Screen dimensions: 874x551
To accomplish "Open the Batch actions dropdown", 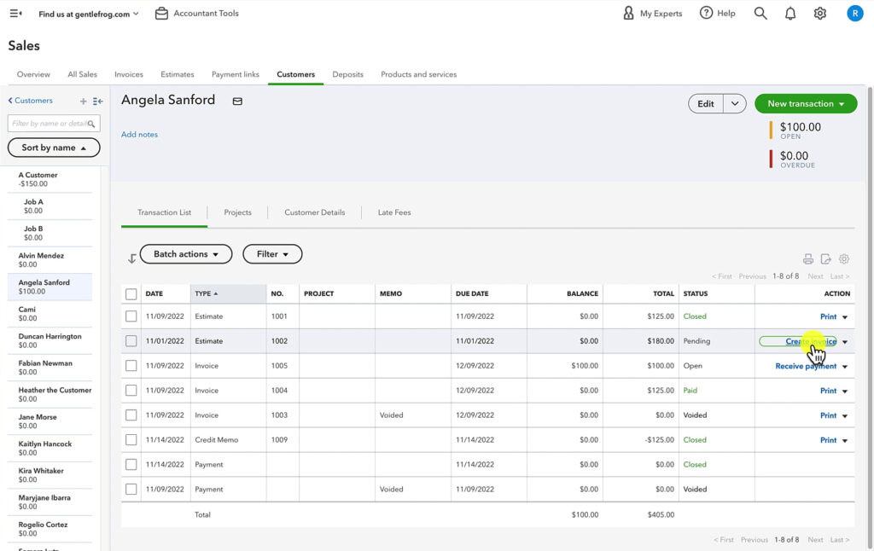I will pos(184,253).
